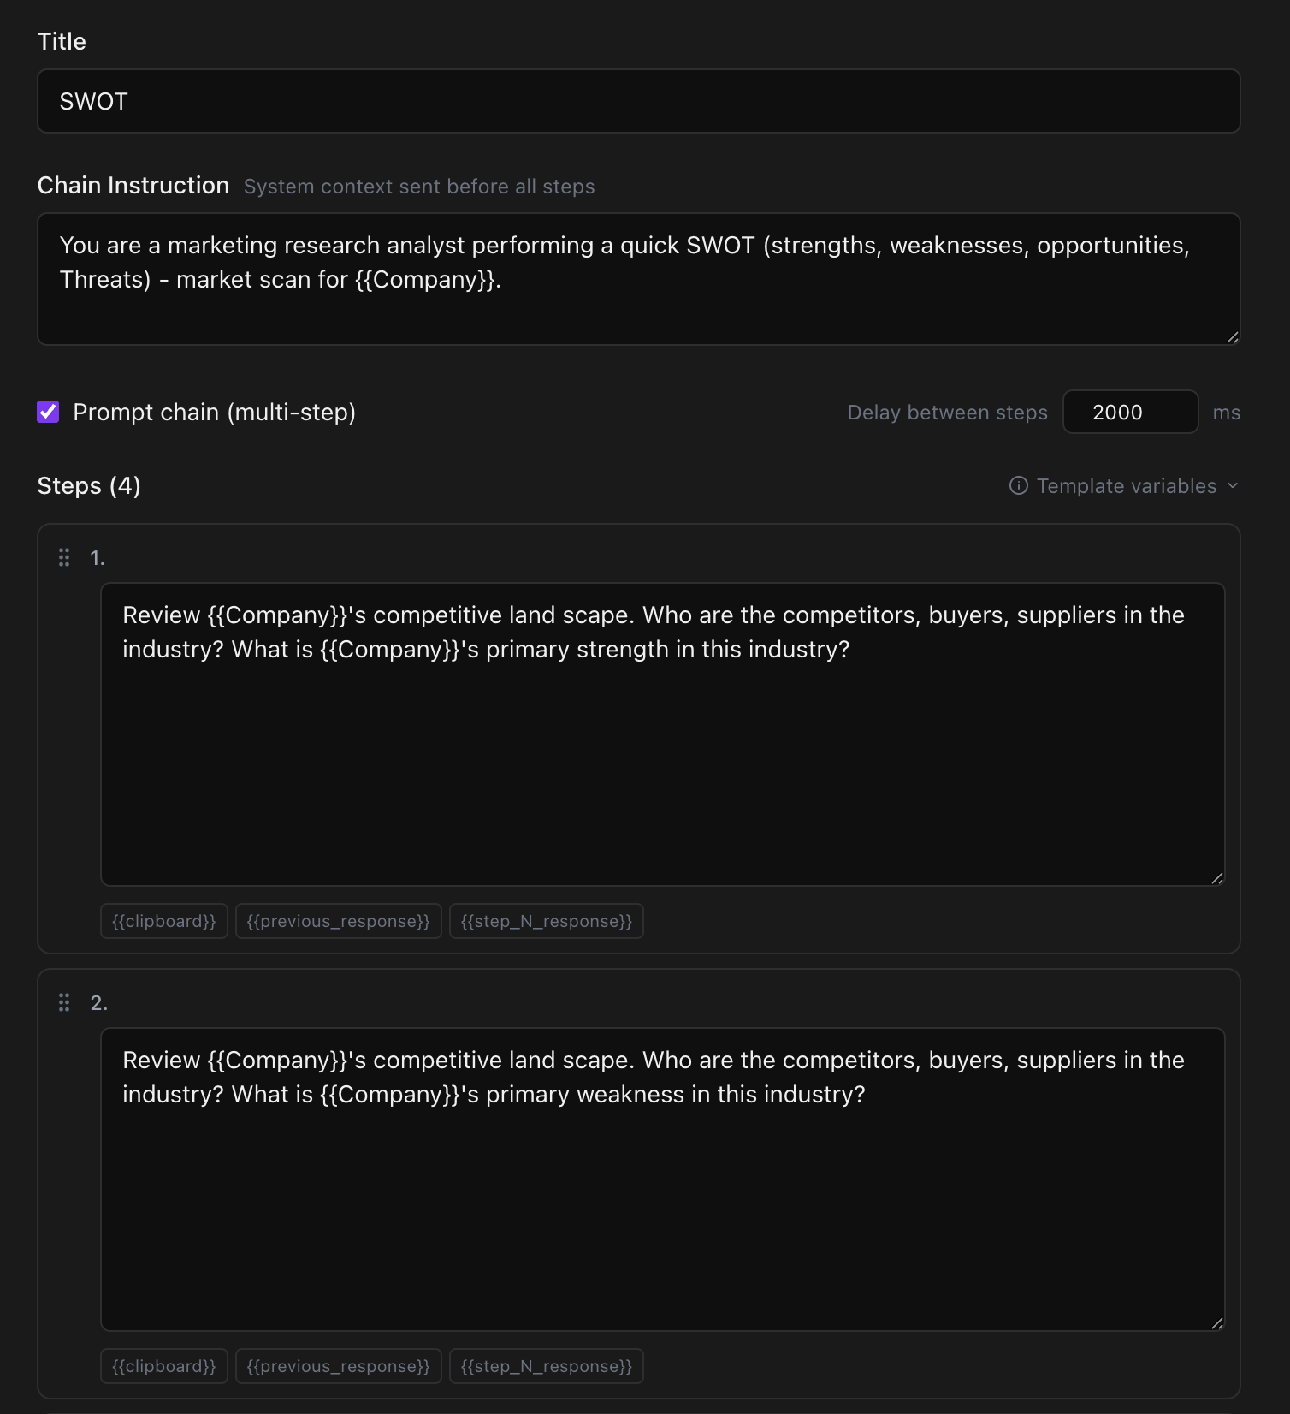Screen dimensions: 1290x1414
Task: Grab the drag handle on step 2
Action: [x=64, y=1002]
